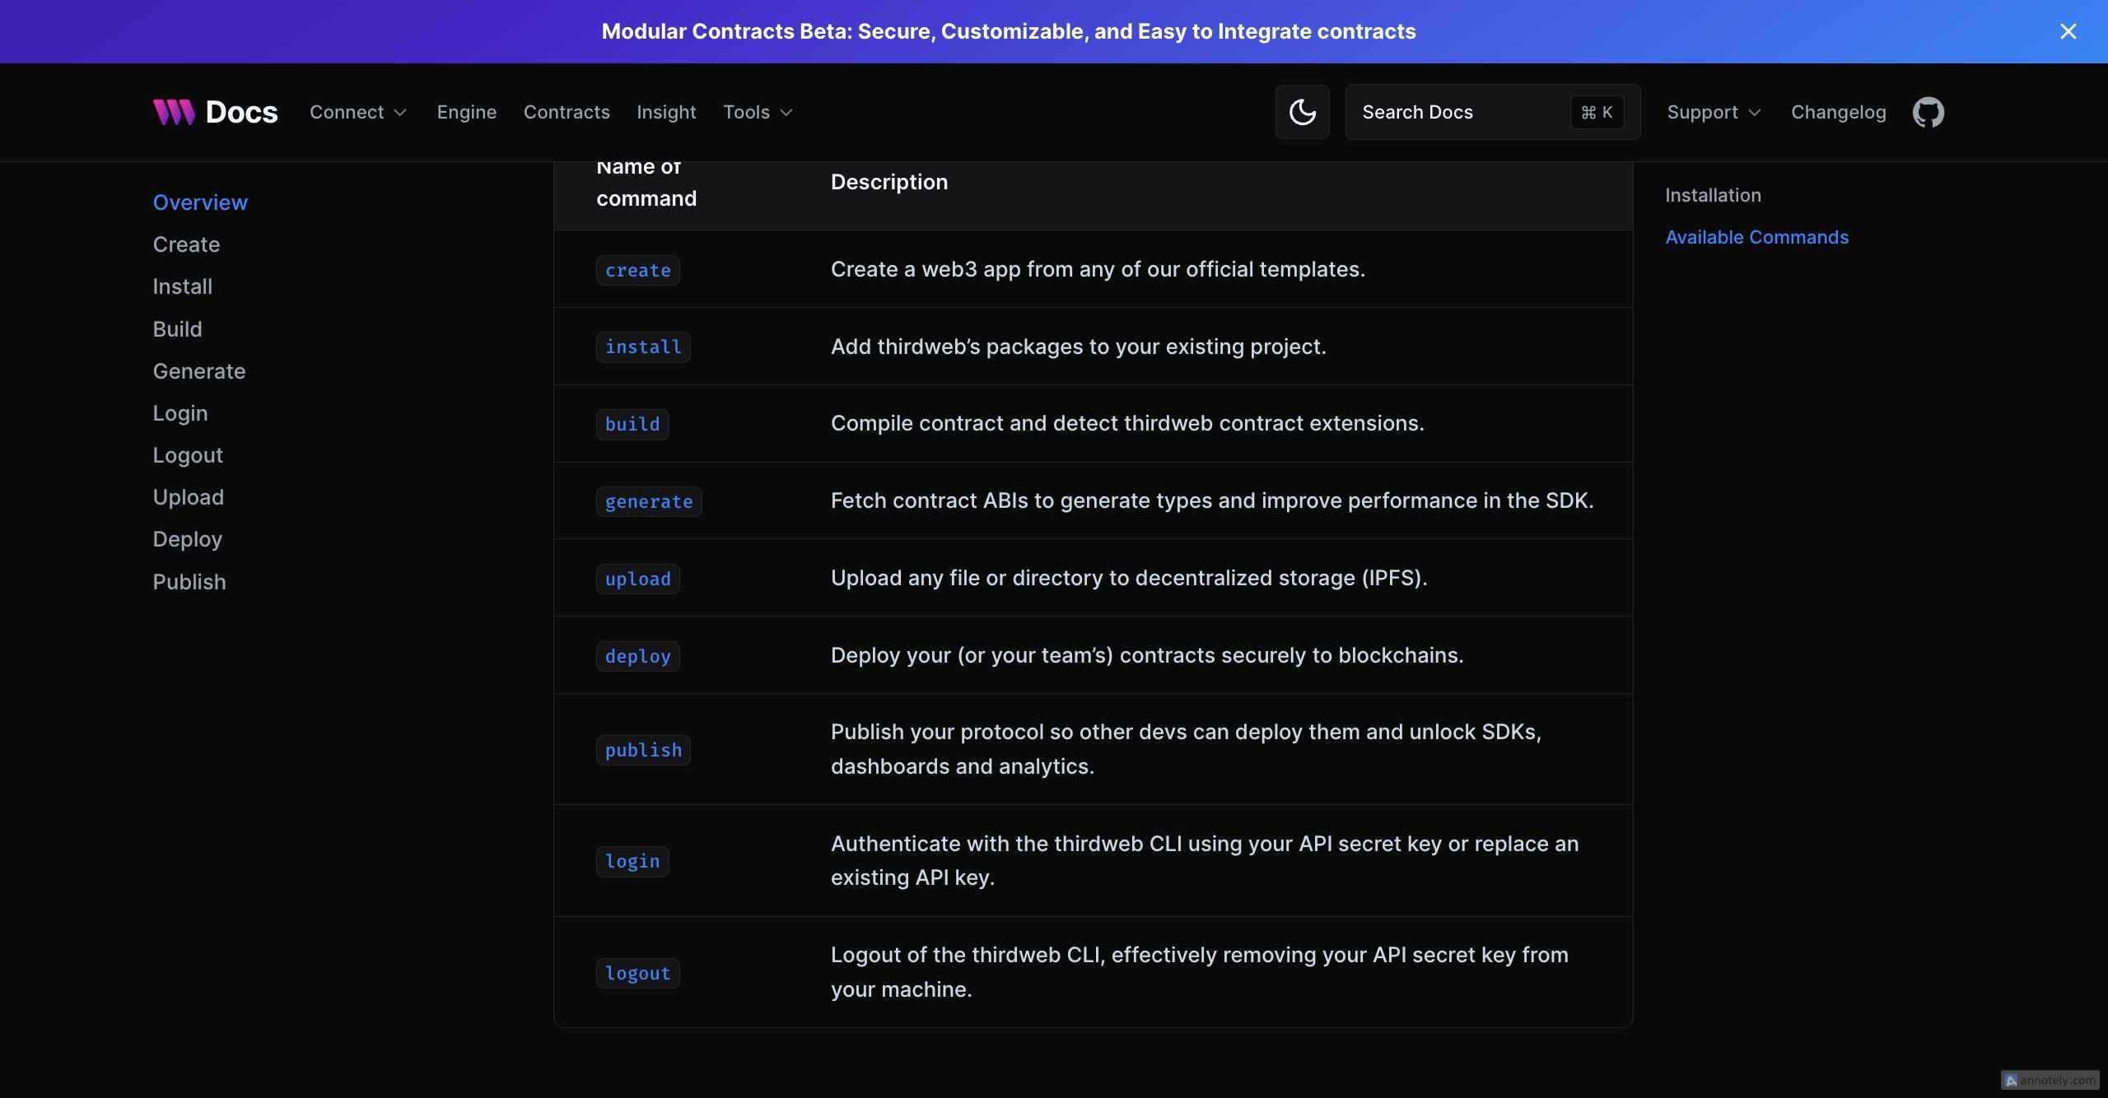The image size is (2108, 1098).
Task: Expand the Tools dropdown menu
Action: 758,112
